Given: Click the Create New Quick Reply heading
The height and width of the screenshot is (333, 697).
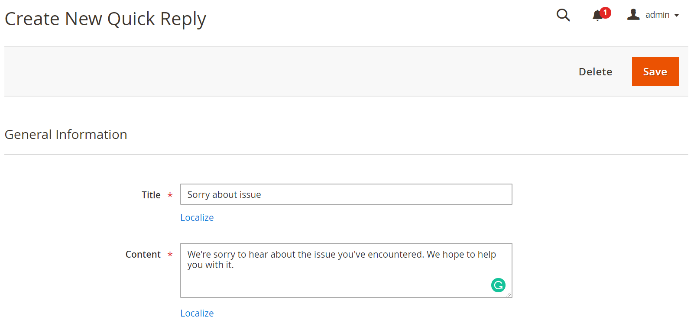Looking at the screenshot, I should tap(105, 19).
